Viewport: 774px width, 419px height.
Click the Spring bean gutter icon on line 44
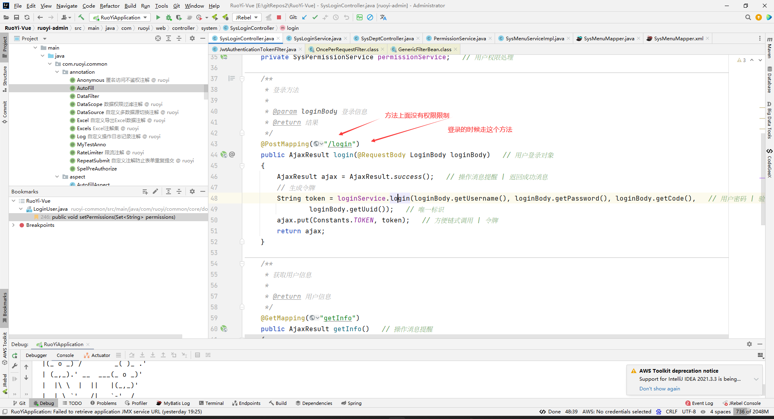pyautogui.click(x=224, y=155)
